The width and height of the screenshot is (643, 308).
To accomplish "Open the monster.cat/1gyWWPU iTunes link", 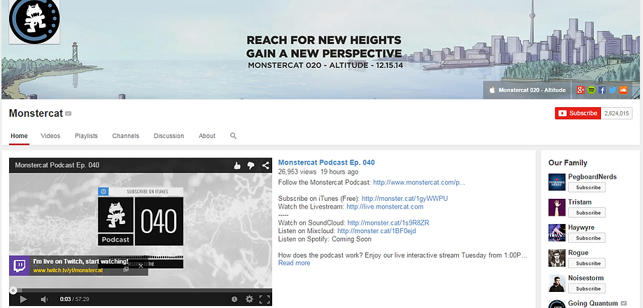I will pyautogui.click(x=404, y=199).
